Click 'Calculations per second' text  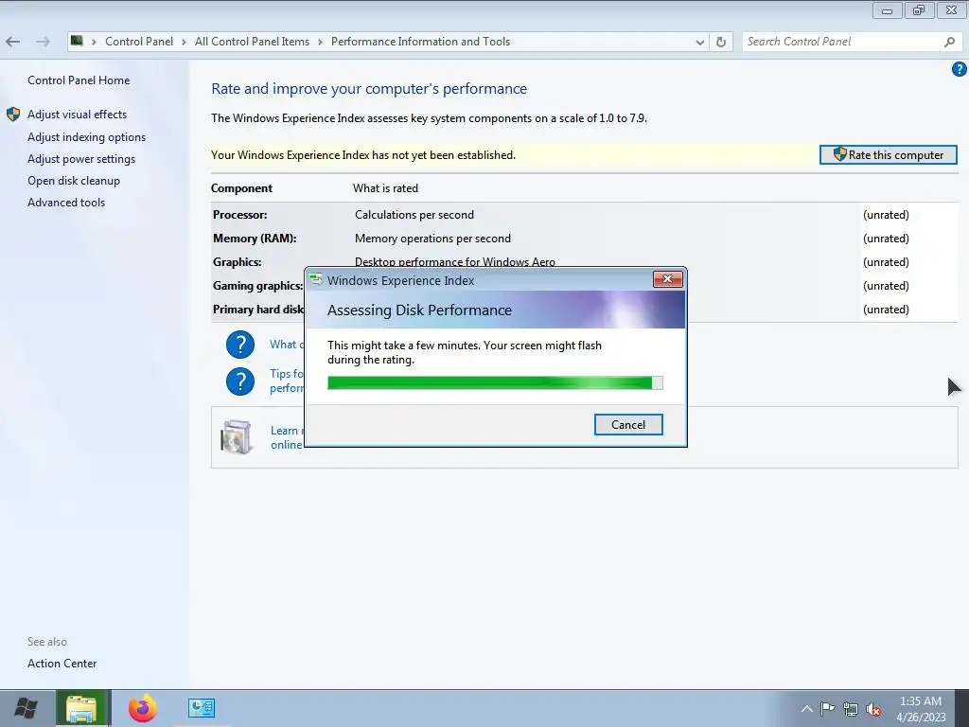414,215
